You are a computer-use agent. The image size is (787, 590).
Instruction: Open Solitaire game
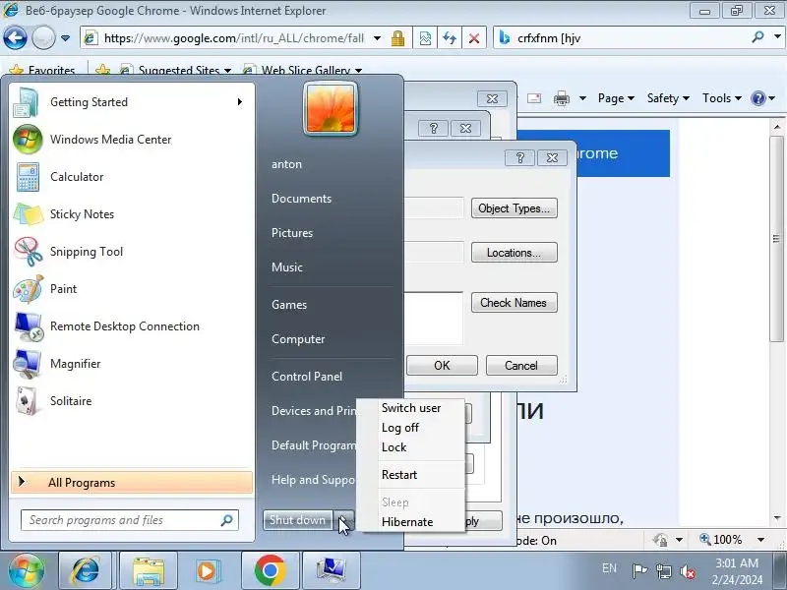click(x=131, y=401)
